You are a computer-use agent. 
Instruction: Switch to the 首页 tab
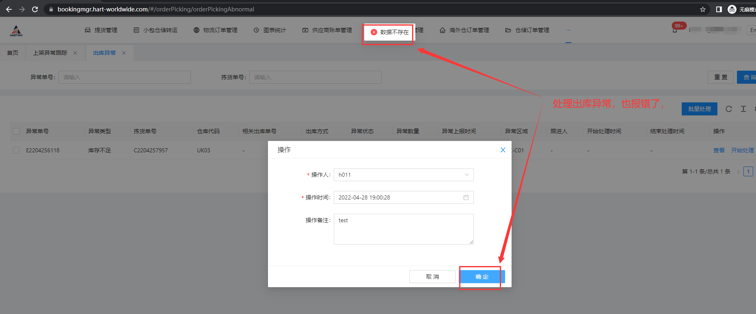coord(13,53)
